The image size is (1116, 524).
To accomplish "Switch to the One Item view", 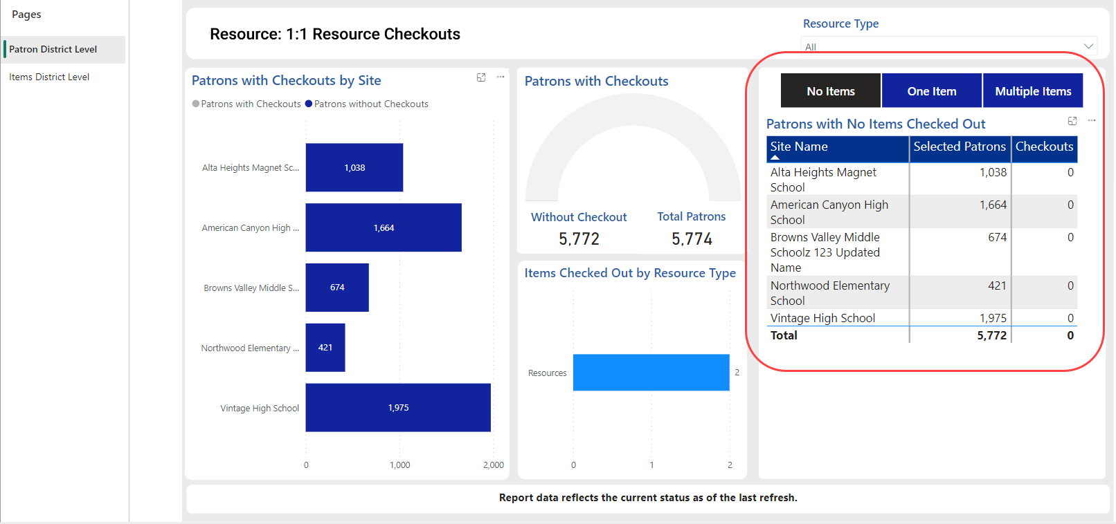I will click(x=932, y=91).
